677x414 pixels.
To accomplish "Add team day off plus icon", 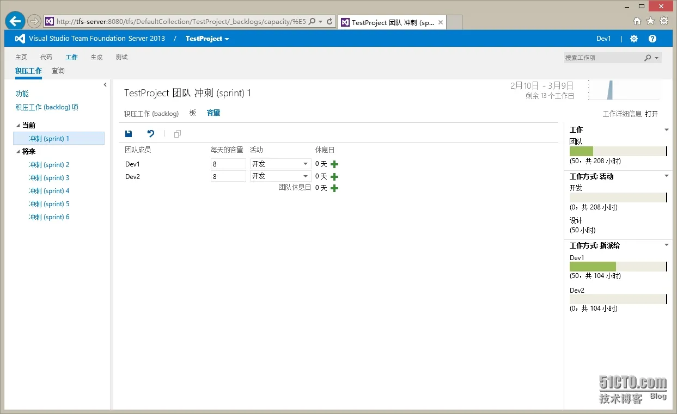I will click(334, 188).
